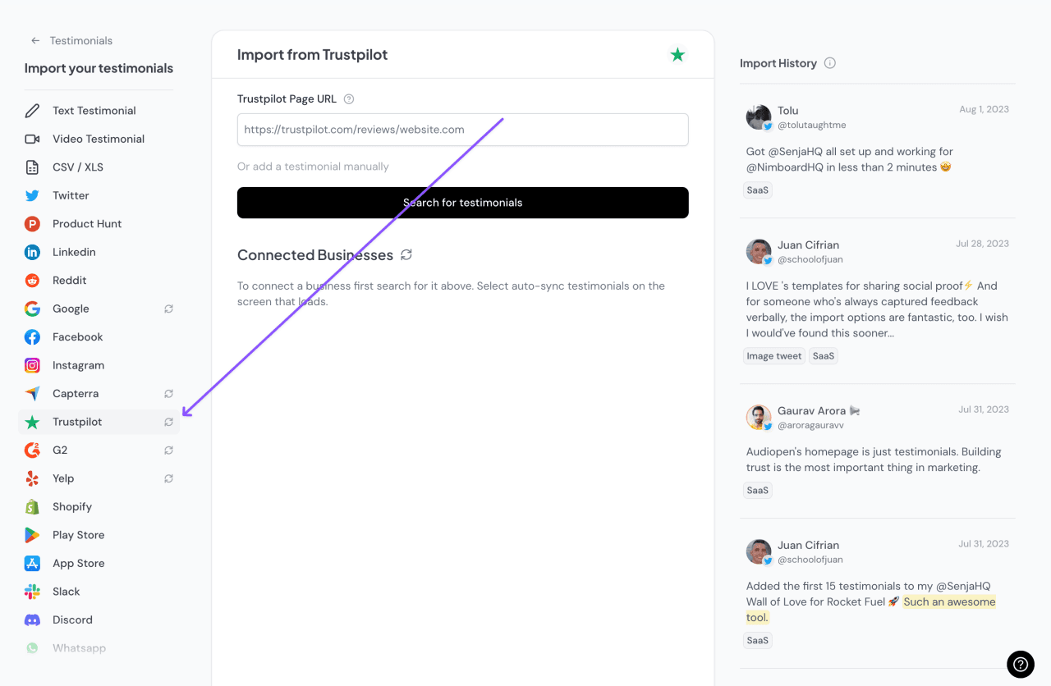Click the auto-sync icon on Yelp row
The height and width of the screenshot is (686, 1051).
coord(168,478)
